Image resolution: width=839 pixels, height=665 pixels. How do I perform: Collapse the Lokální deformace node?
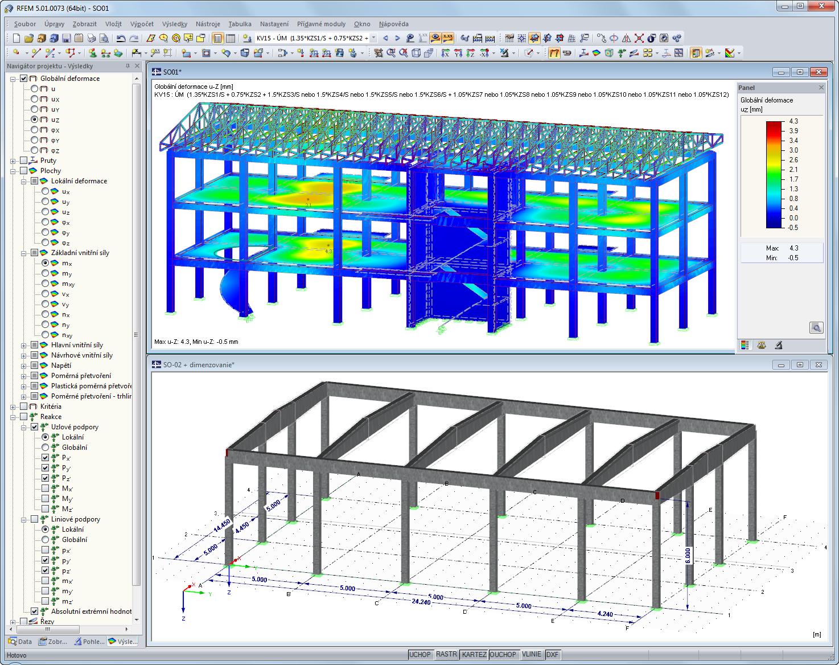(24, 182)
